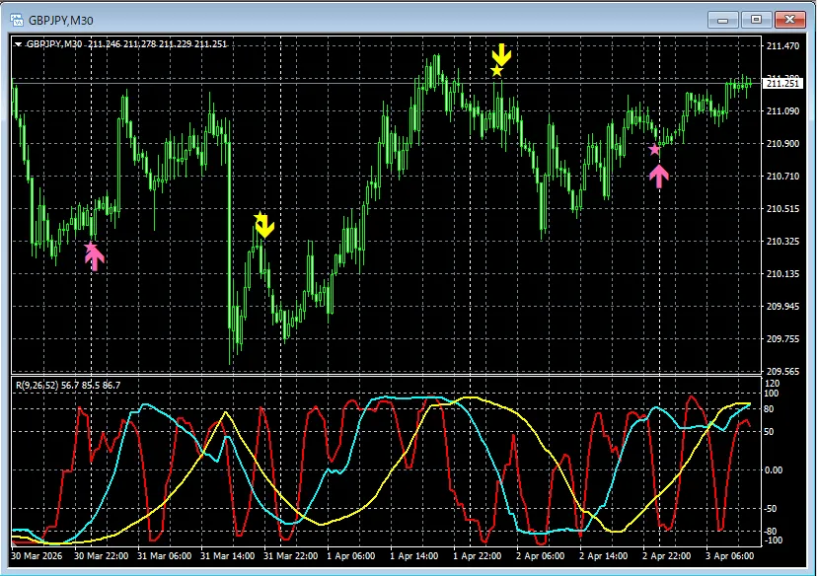Click the indicator scale value -50
Viewport: 818px width, 576px height.
pyautogui.click(x=771, y=508)
